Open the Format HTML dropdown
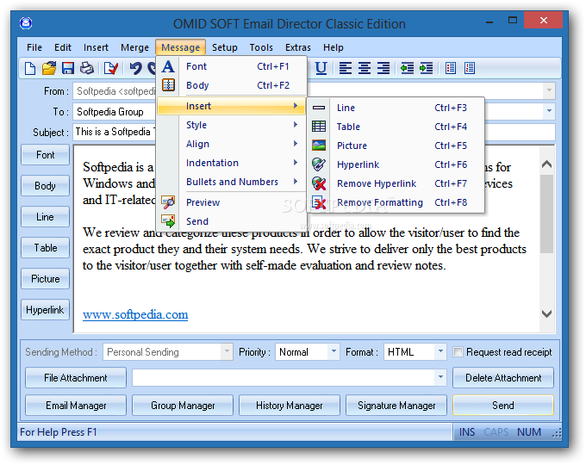 point(440,352)
